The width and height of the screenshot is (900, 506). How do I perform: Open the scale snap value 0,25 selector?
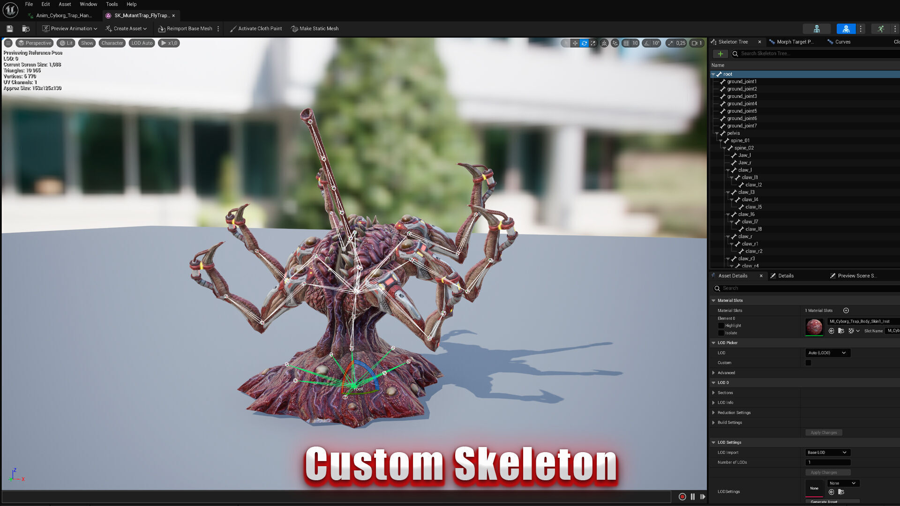pyautogui.click(x=681, y=43)
